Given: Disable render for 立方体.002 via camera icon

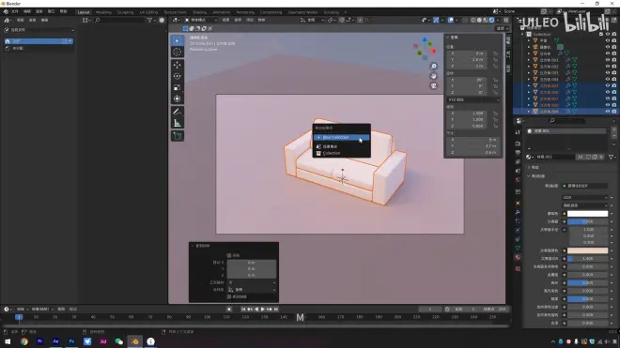Looking at the screenshot, I should coord(614,67).
